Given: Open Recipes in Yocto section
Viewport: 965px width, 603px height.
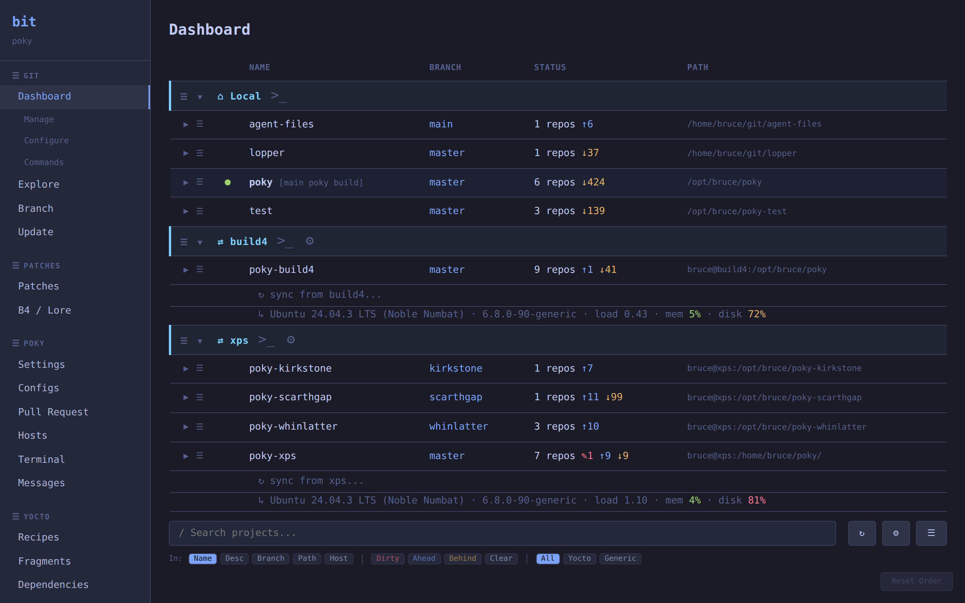Looking at the screenshot, I should pos(39,537).
